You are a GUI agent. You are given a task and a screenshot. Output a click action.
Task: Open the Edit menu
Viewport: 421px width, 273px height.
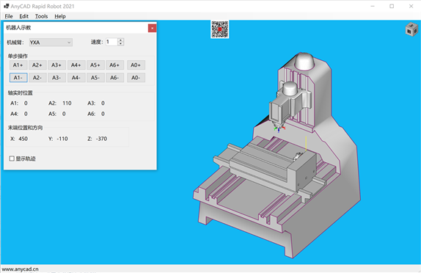click(x=24, y=16)
